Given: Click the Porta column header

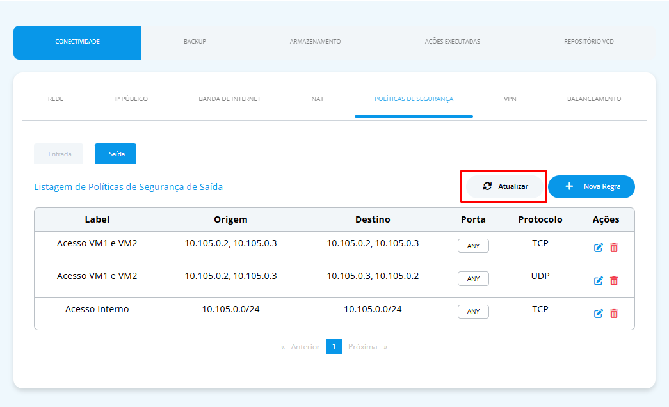Looking at the screenshot, I should tap(473, 219).
